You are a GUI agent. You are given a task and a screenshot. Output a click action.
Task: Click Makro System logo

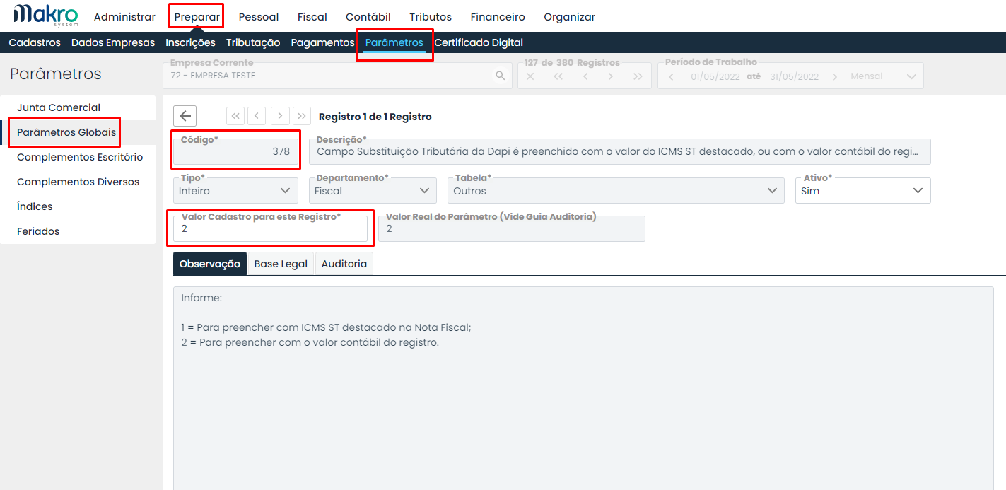tap(46, 16)
